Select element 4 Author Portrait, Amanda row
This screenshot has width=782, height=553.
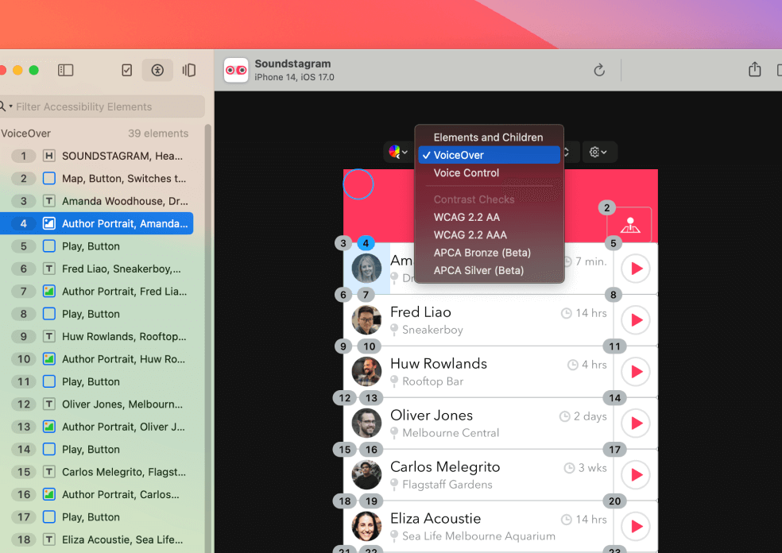tap(97, 223)
